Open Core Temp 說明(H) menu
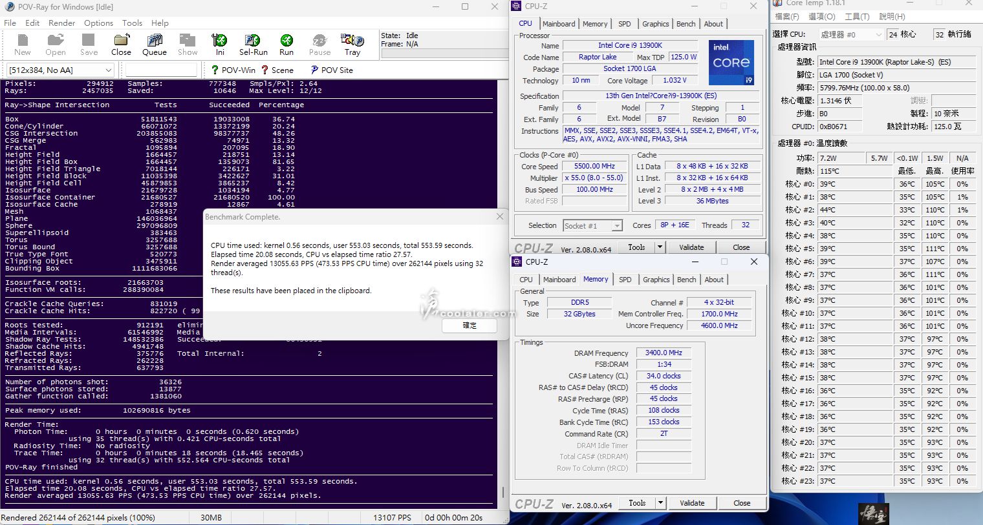The image size is (983, 525). pyautogui.click(x=892, y=17)
